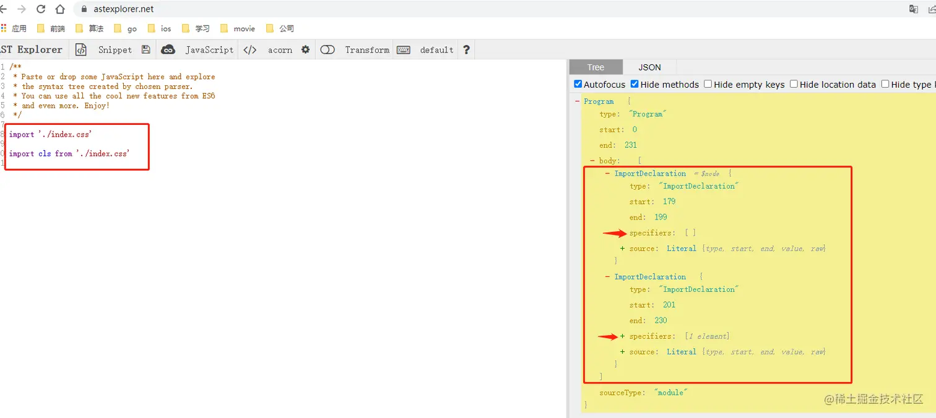Collapse the body array node
Viewport: 936px width, 418px height.
593,161
